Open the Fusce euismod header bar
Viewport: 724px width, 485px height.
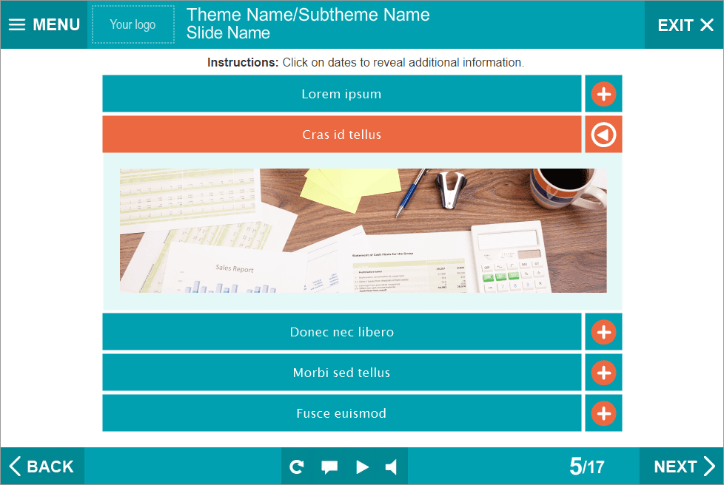(x=341, y=413)
